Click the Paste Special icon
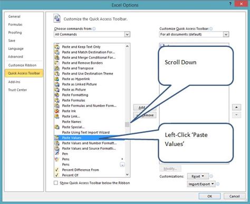Image resolution: width=250 pixels, height=204 pixels. [57, 127]
